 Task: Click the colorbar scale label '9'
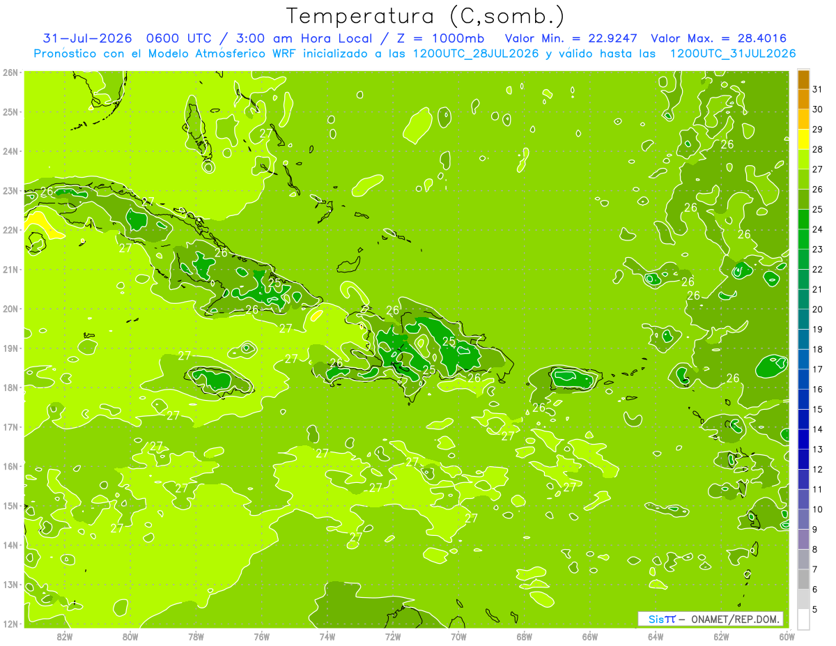(816, 530)
